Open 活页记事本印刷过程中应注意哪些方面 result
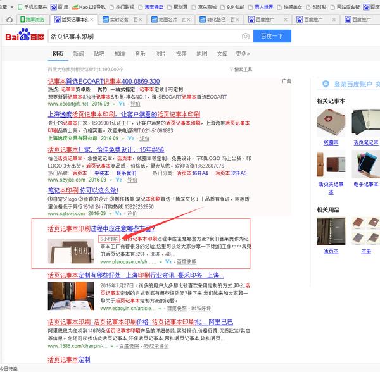 point(101,229)
